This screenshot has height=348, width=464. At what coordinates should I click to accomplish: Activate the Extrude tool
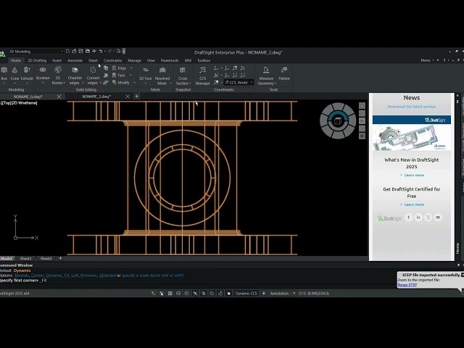pos(27,72)
